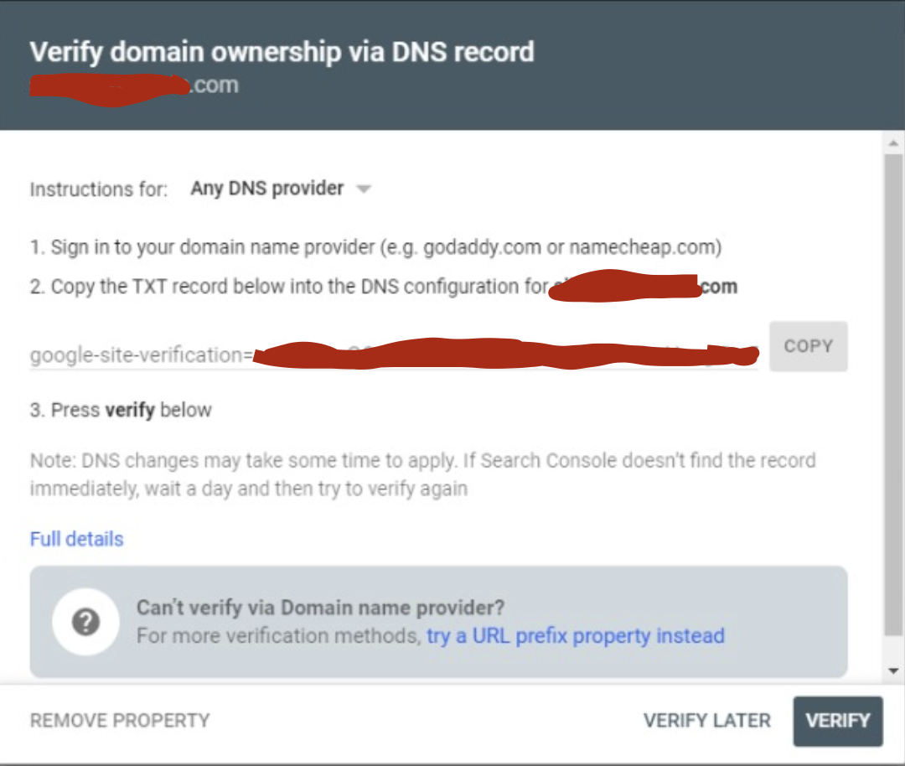Screen dimensions: 905x766
Task: Click the 'Sign in to your domain name provider' step
Action: (x=375, y=247)
